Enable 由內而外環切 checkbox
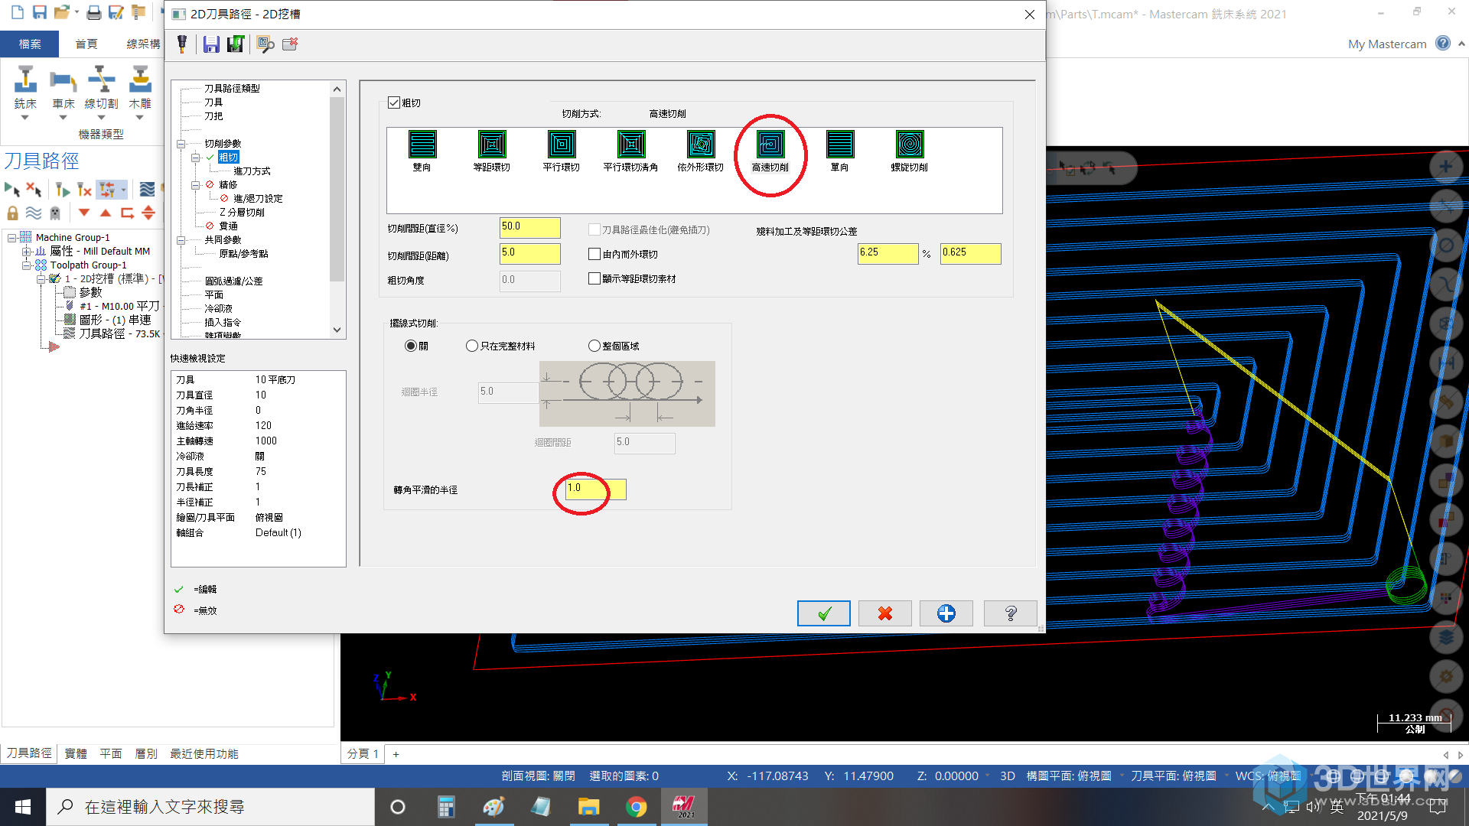Viewport: 1469px width, 826px height. point(594,254)
